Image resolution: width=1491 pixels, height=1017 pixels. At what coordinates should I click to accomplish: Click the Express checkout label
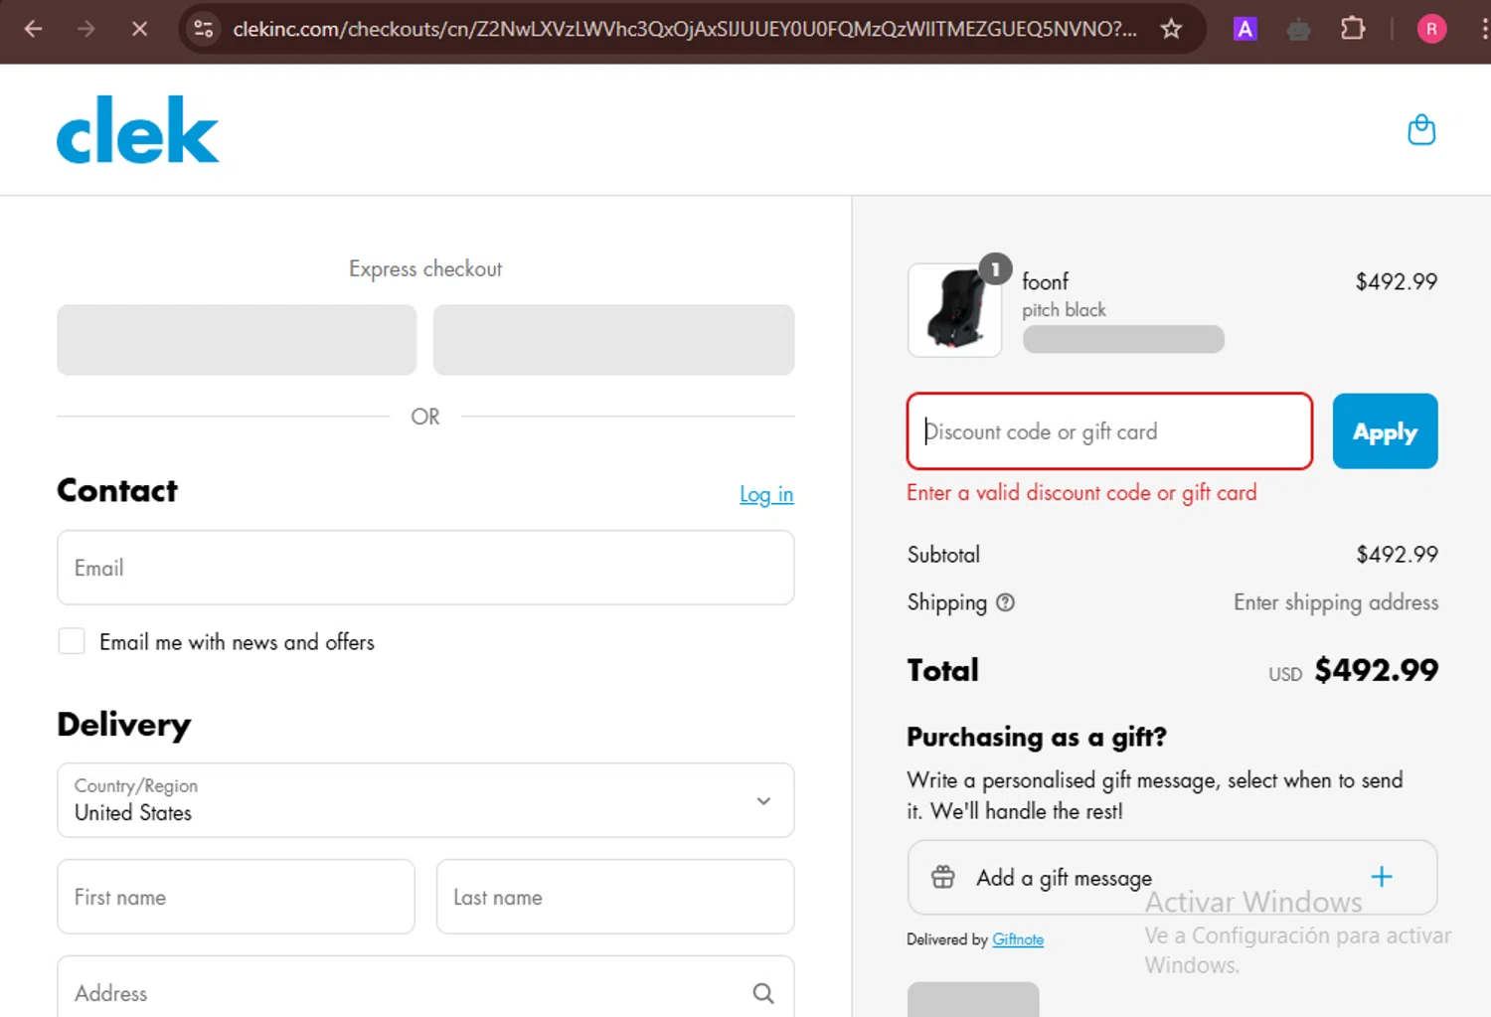425,269
